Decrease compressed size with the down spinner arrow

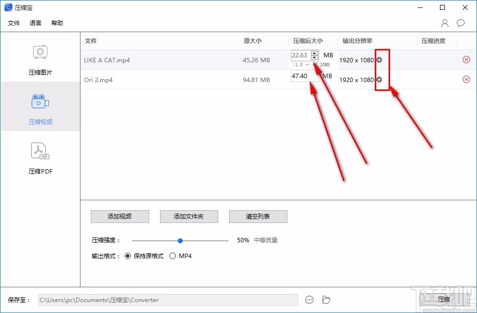pos(315,57)
